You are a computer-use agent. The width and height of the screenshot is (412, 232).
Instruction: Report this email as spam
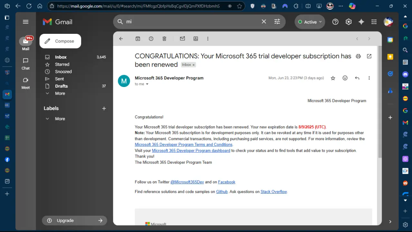tap(151, 39)
